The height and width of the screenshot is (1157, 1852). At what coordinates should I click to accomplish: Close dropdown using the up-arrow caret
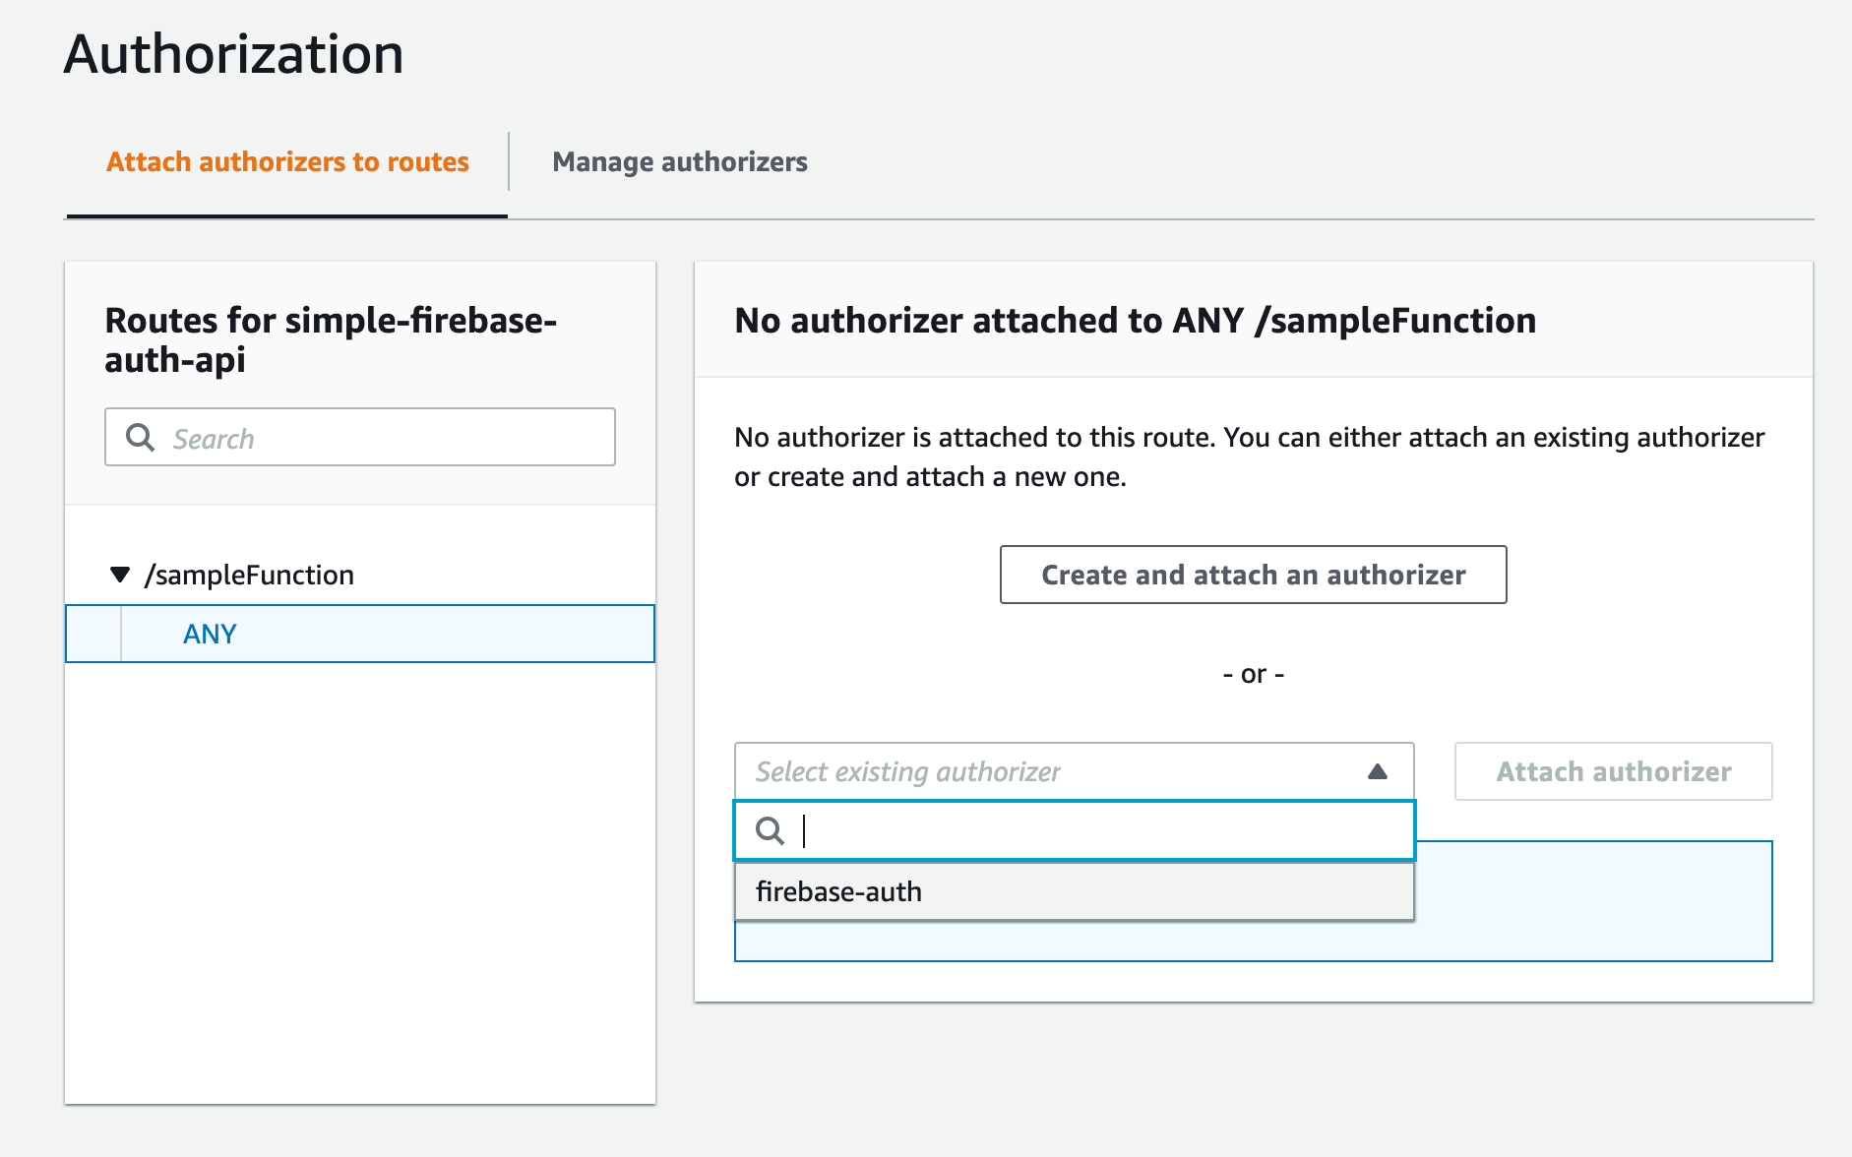point(1378,772)
